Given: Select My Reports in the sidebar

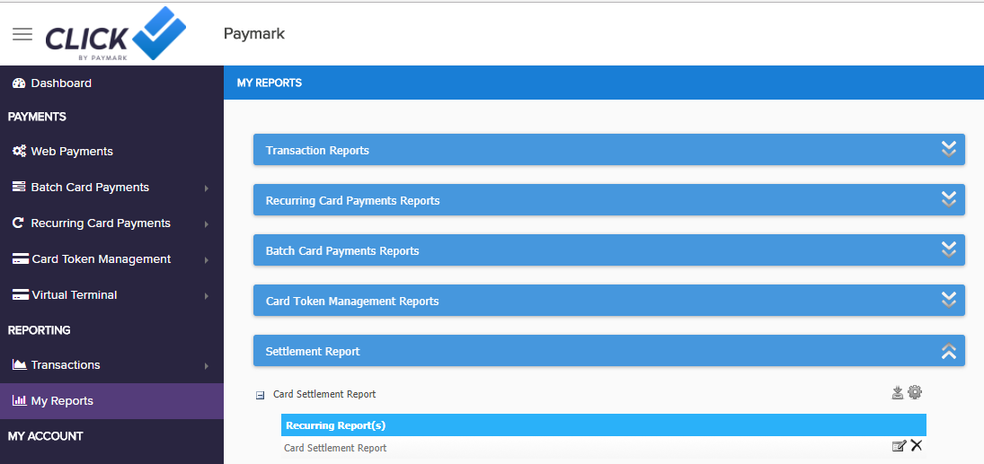Looking at the screenshot, I should pyautogui.click(x=111, y=400).
